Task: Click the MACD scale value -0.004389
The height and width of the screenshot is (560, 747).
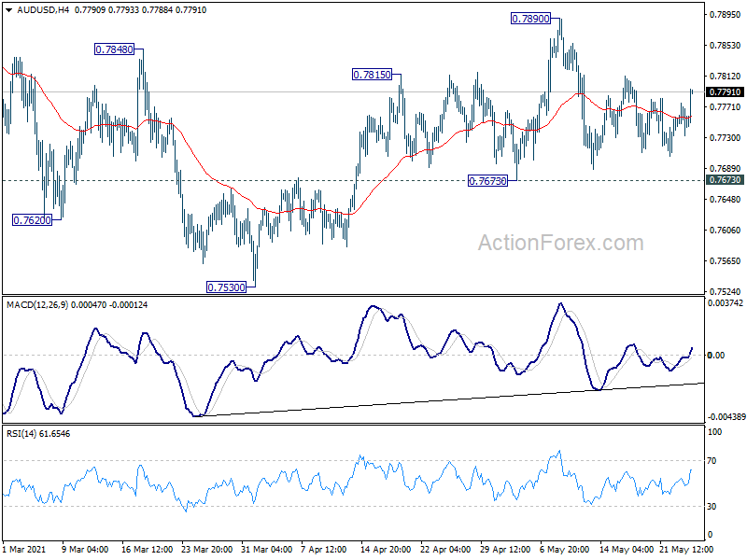Action: click(726, 417)
